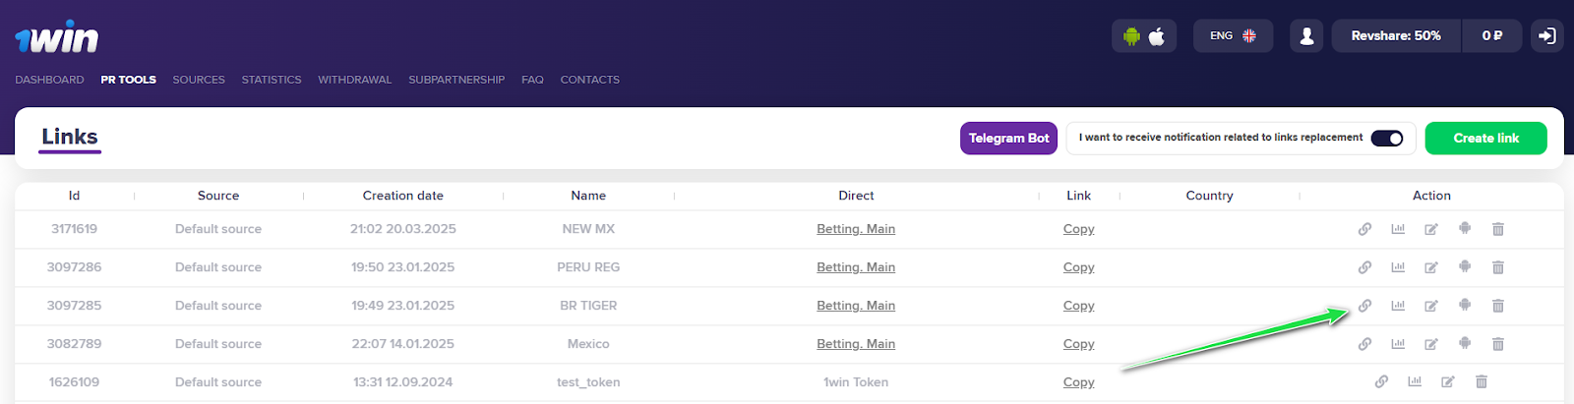Click the Revshare: 50% button
The height and width of the screenshot is (404, 1574).
click(1396, 35)
